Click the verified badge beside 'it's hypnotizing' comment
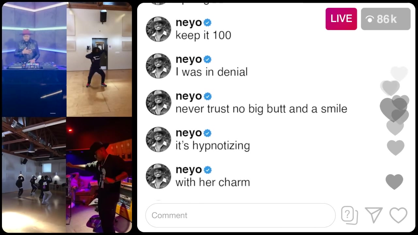This screenshot has height=235, width=418. click(x=207, y=133)
